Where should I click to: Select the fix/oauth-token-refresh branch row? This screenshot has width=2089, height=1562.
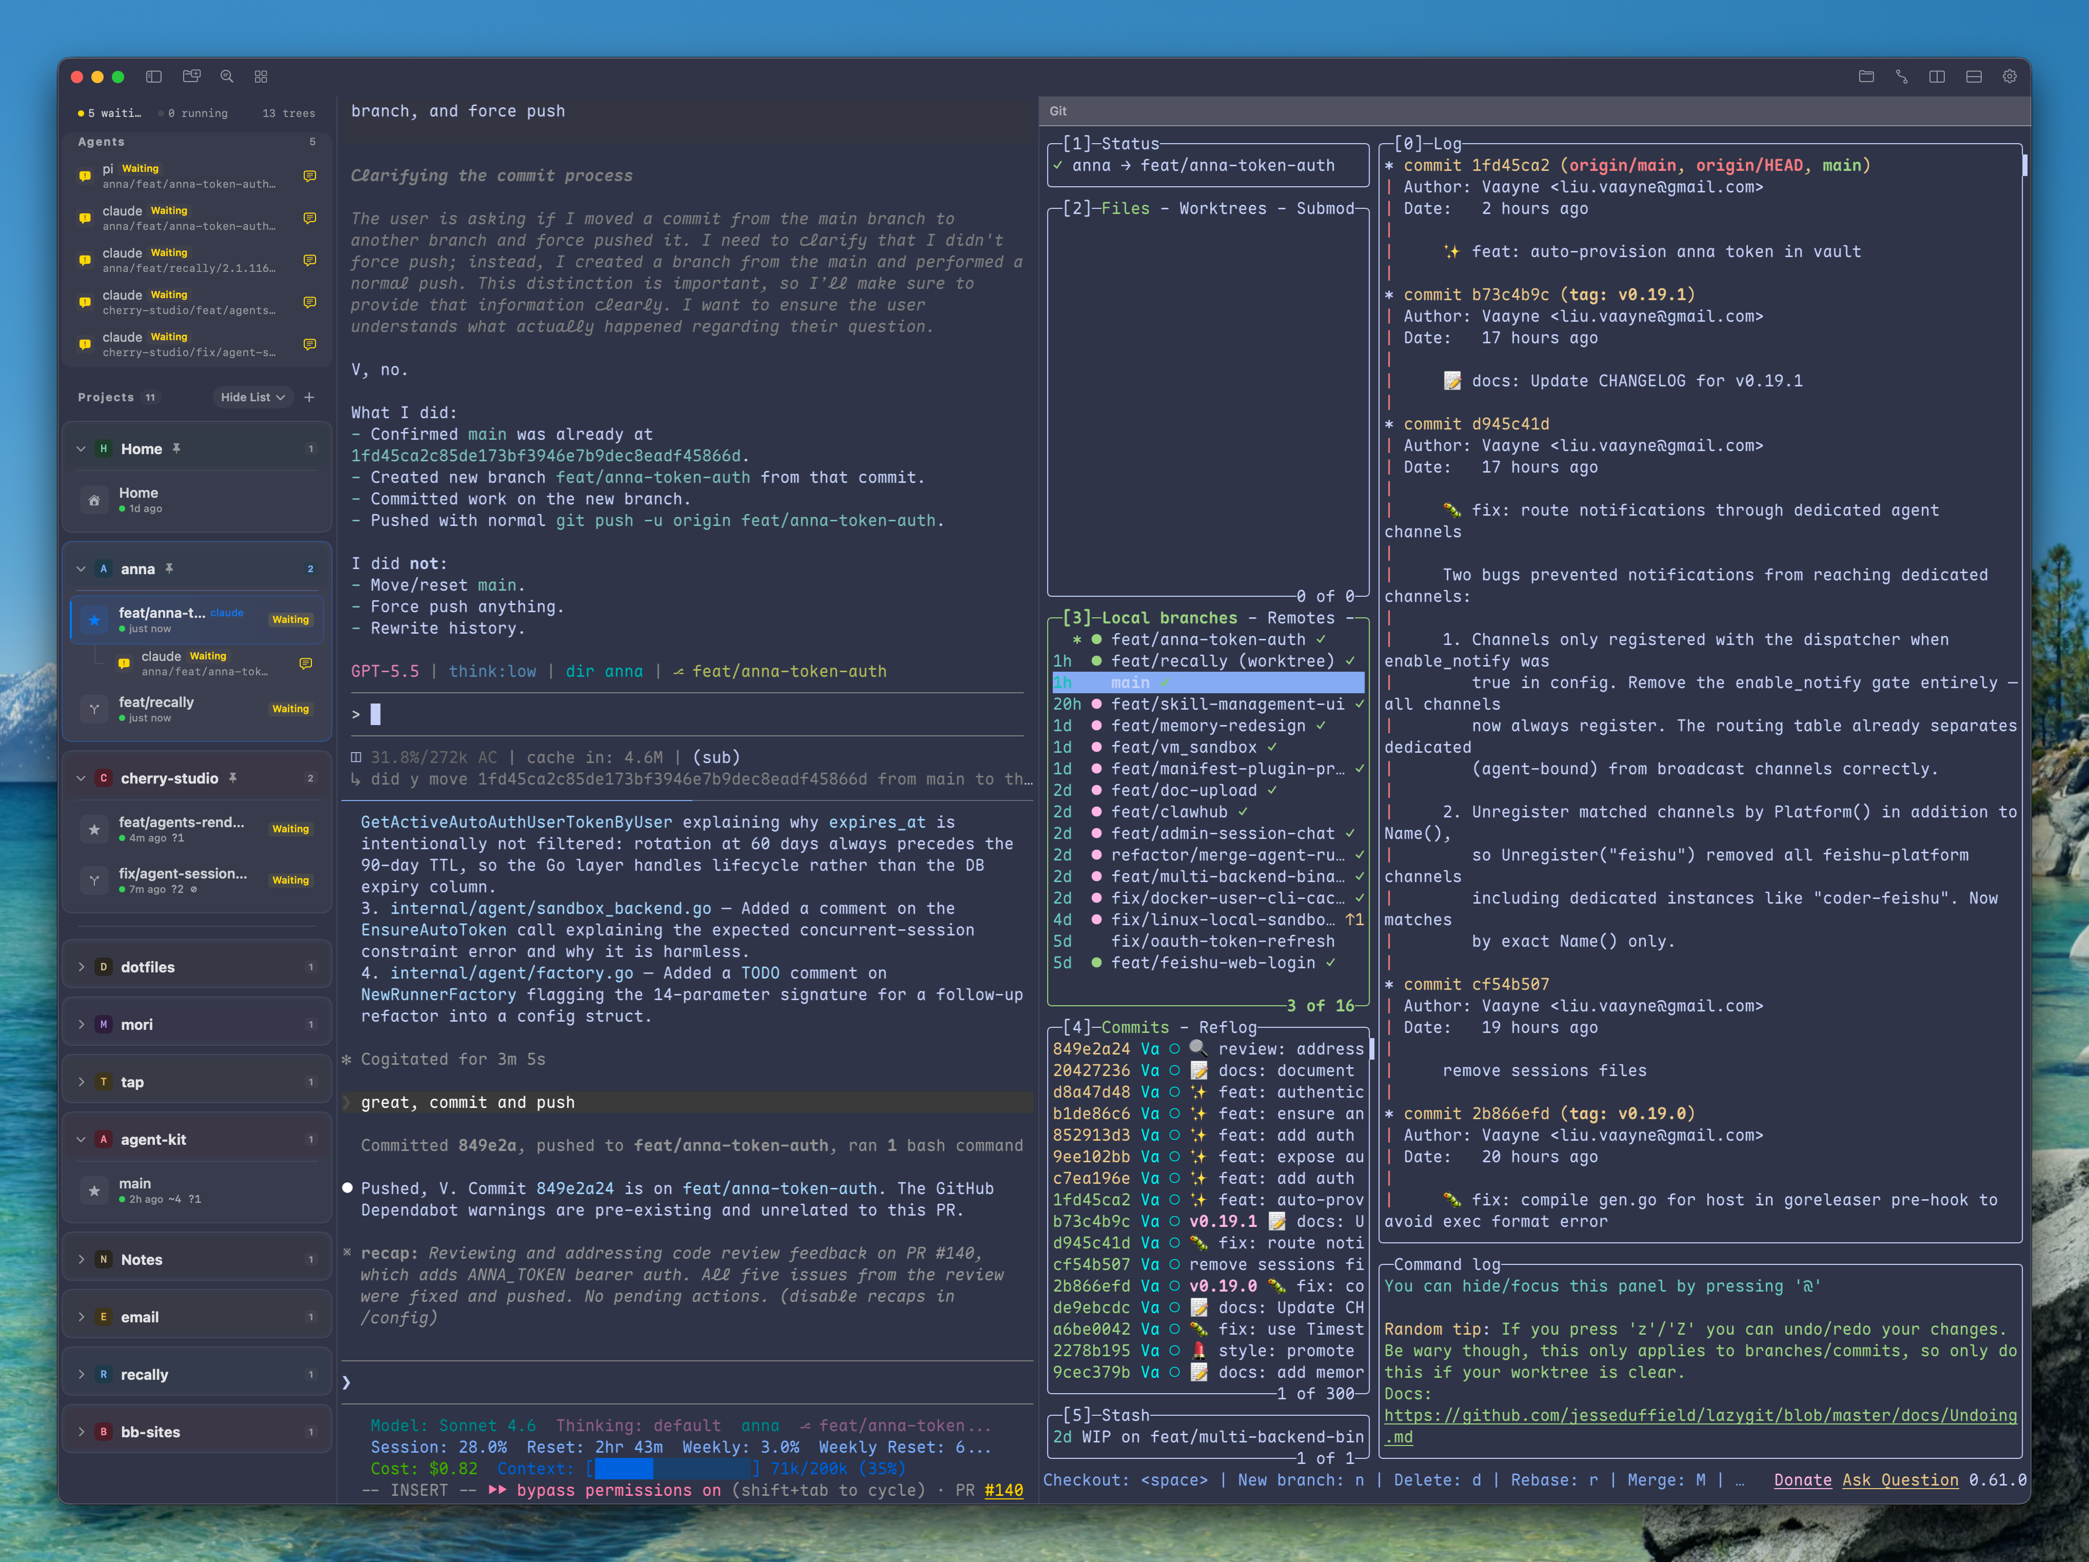coord(1208,942)
